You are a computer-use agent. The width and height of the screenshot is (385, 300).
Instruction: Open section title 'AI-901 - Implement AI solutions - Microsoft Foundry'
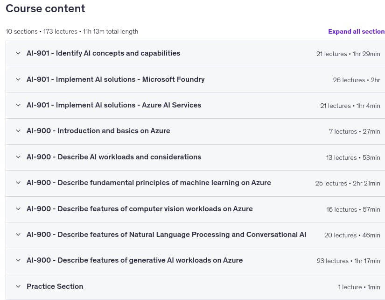click(115, 79)
